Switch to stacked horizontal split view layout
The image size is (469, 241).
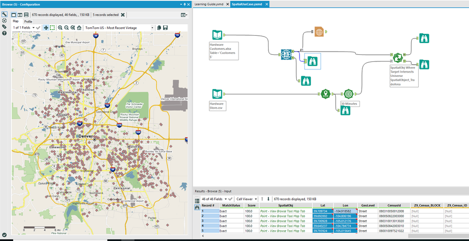pos(26,15)
